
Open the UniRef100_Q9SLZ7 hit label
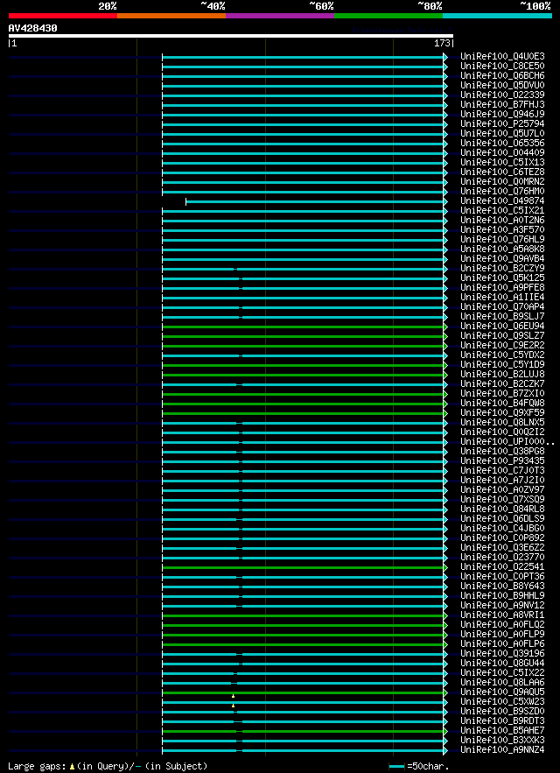[x=502, y=335]
